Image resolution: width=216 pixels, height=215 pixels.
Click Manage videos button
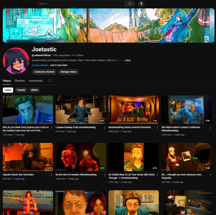coord(68,72)
